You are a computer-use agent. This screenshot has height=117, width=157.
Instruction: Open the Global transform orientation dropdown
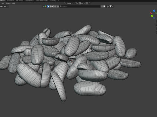point(69,3)
